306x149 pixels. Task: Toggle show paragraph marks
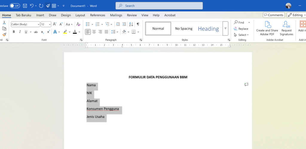coord(138,24)
